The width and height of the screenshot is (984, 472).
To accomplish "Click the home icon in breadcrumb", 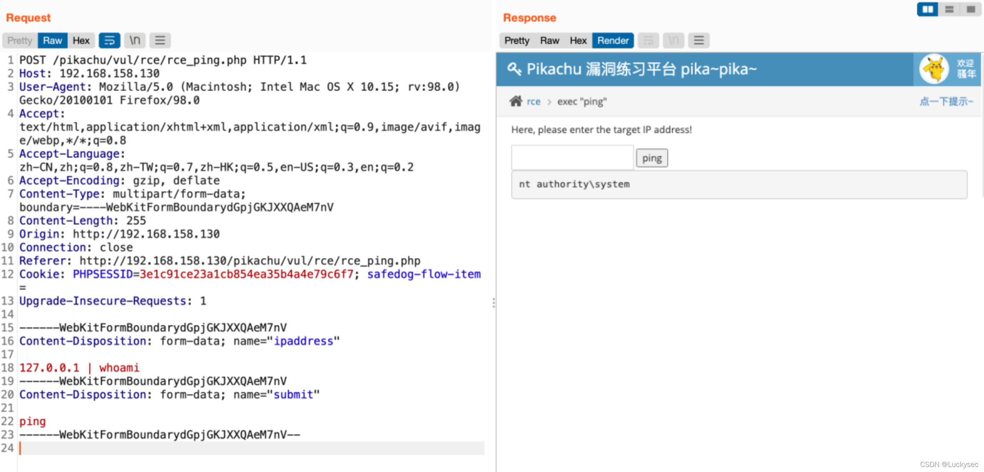I will click(x=516, y=101).
